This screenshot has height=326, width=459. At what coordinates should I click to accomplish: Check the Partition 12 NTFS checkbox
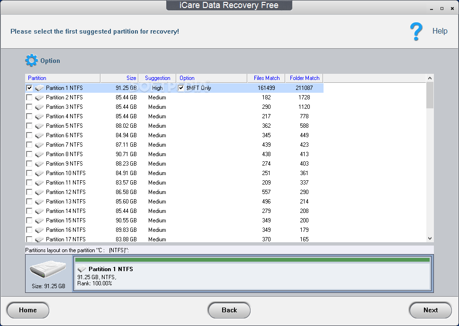click(29, 192)
